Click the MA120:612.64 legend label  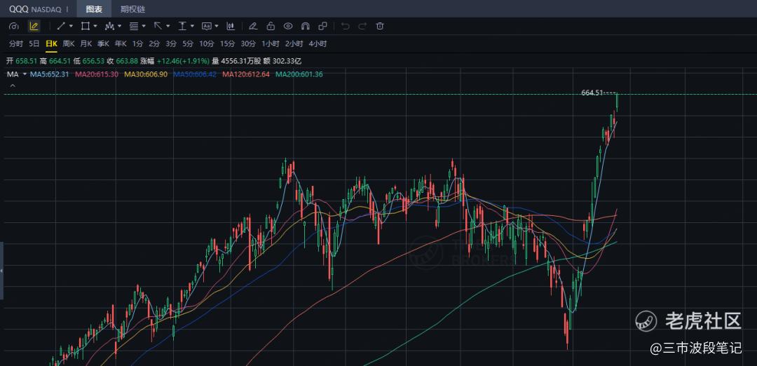(246, 74)
